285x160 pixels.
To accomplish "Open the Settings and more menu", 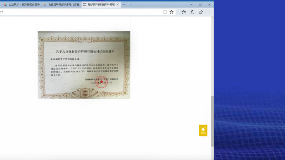I will tap(209, 12).
